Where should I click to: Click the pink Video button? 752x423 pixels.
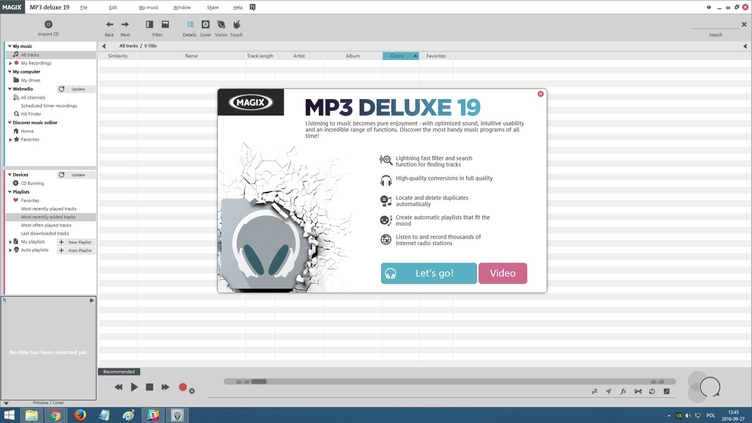(503, 273)
